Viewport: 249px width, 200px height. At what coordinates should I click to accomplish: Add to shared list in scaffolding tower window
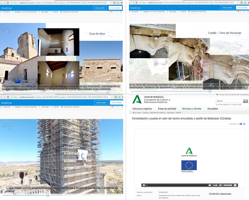click(25, 107)
